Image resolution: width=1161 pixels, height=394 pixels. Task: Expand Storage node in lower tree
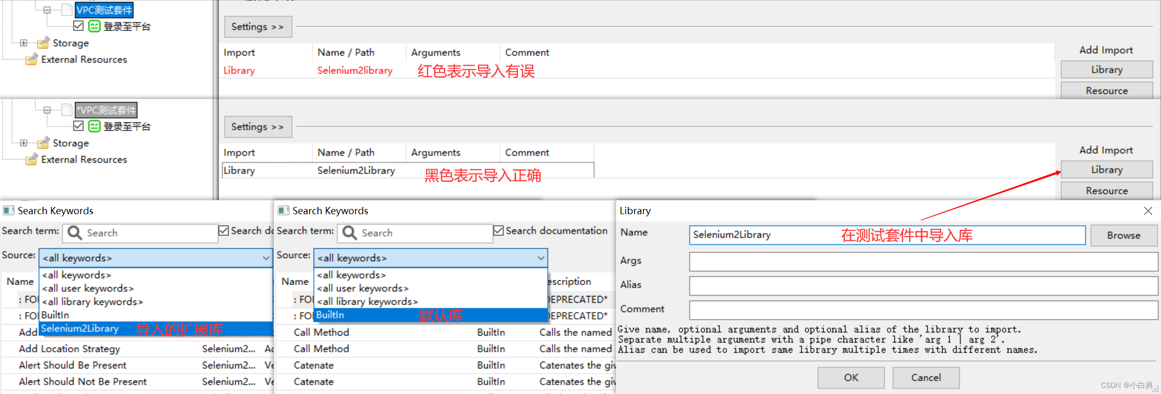coord(23,143)
